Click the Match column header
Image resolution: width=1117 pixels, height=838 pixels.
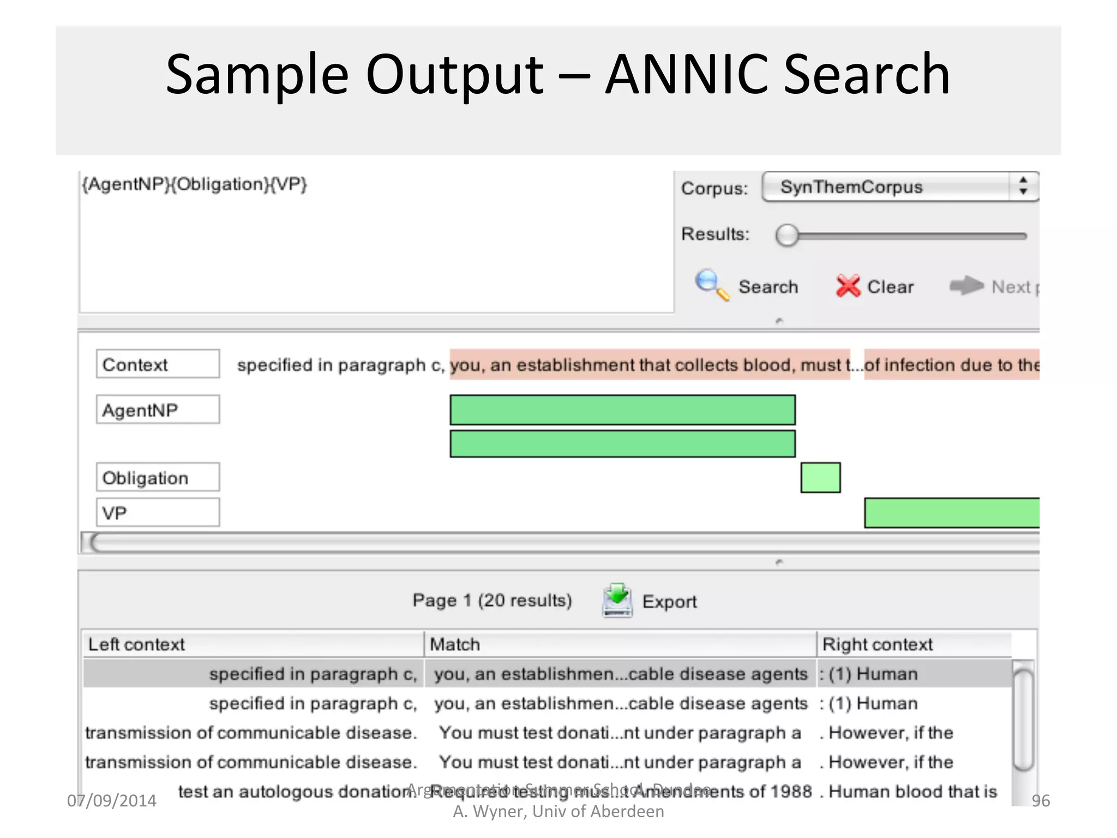pyautogui.click(x=620, y=644)
